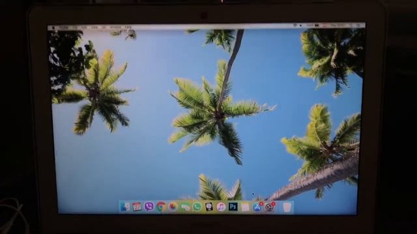Open the Trash in the Dock
Image resolution: width=417 pixels, height=234 pixels.
(287, 207)
